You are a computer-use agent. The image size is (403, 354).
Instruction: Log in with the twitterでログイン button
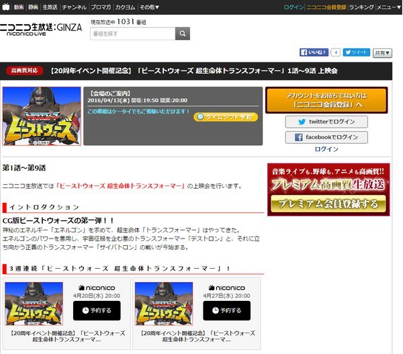326,122
